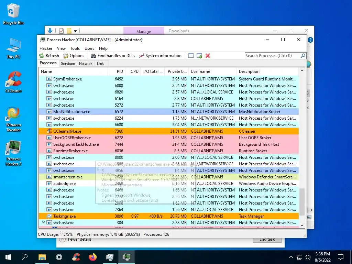Screen dimensions: 352x264
Task: Click the audiodg.exe process icon
Action: pyautogui.click(x=49, y=184)
